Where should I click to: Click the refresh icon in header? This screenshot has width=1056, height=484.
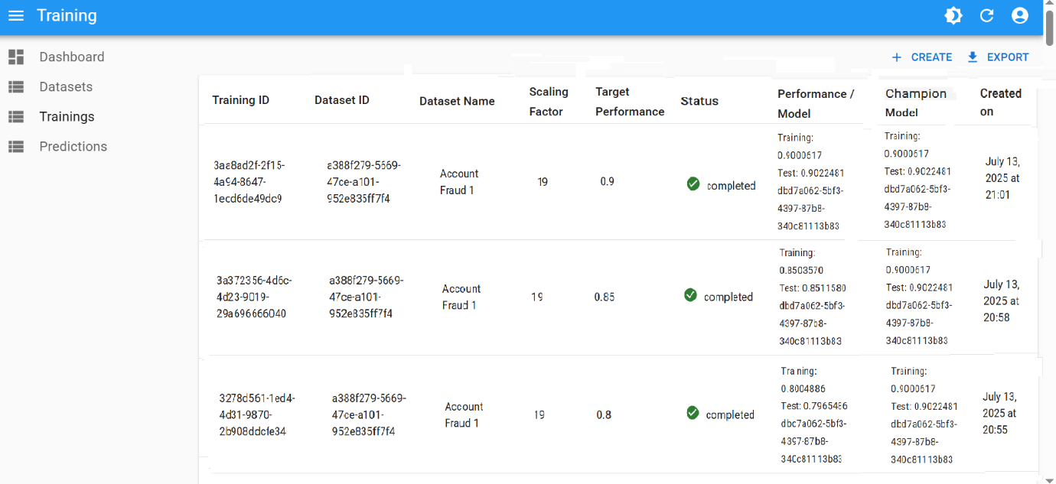click(x=986, y=16)
